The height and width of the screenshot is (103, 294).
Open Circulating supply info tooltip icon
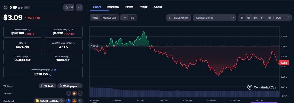(x=52, y=70)
